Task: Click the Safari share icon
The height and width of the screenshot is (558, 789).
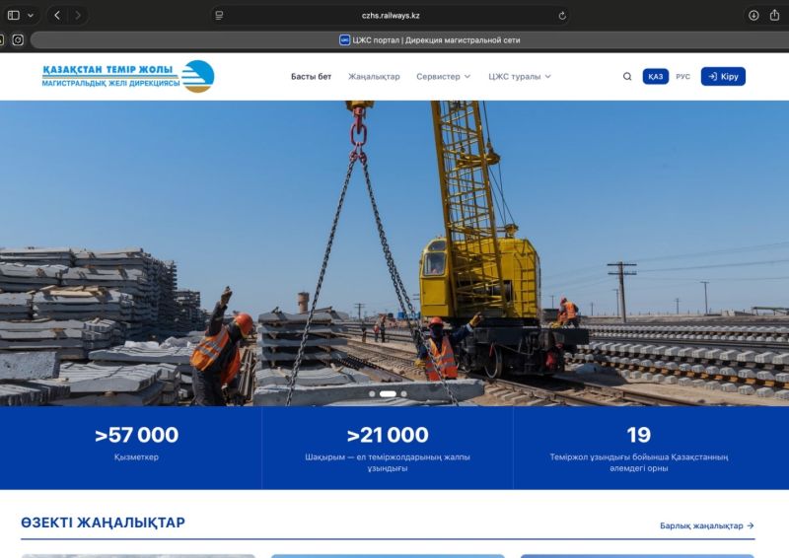Action: [774, 15]
